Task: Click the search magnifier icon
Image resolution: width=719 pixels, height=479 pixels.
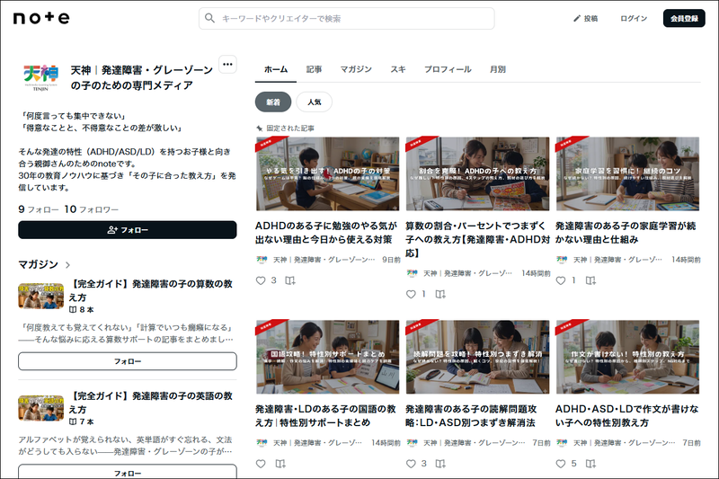Action: click(209, 18)
